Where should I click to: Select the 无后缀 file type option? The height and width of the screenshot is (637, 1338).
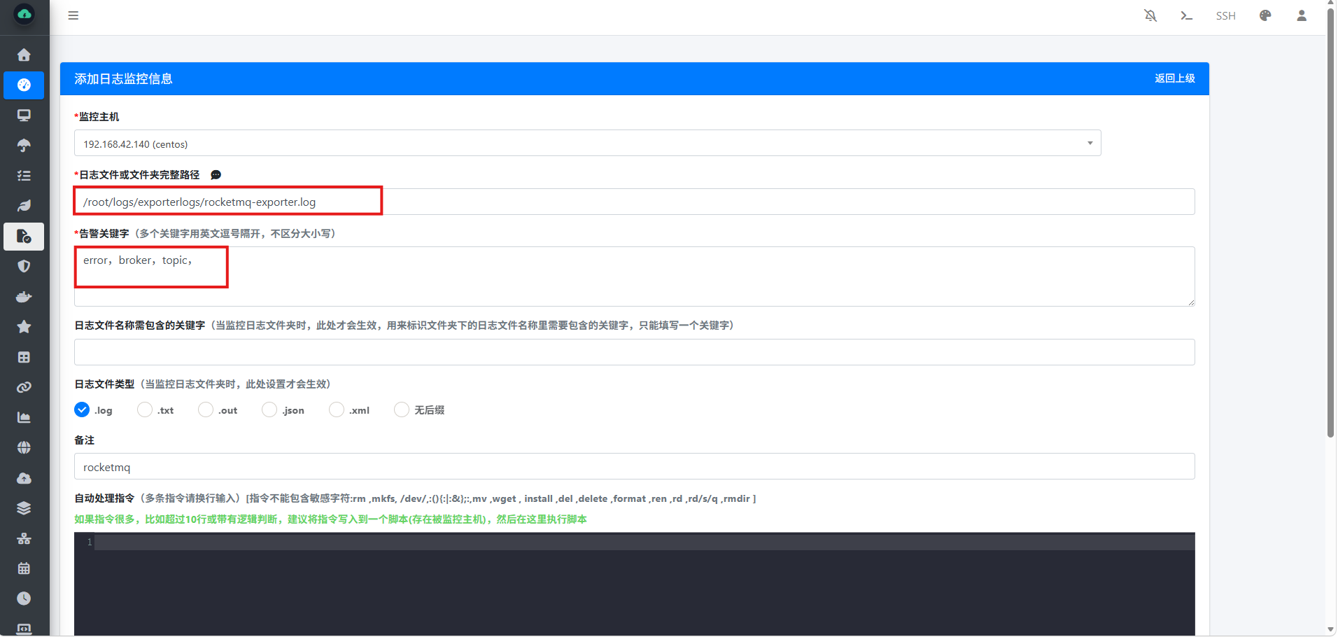(402, 409)
